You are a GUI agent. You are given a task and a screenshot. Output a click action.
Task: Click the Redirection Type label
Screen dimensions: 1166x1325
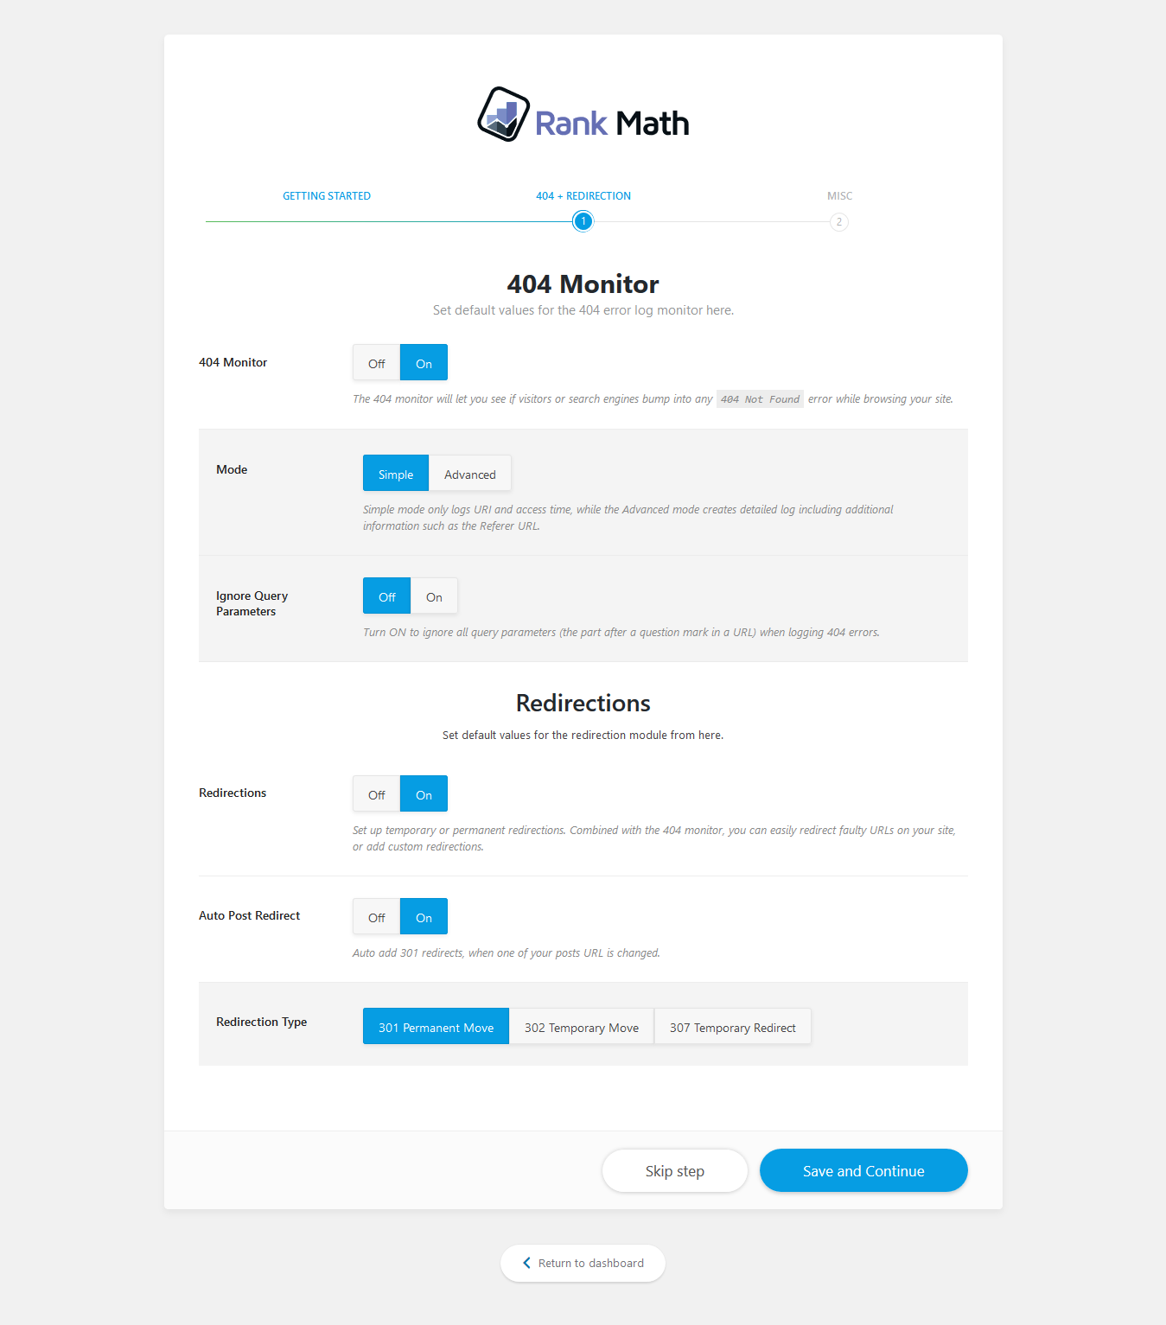[262, 1022]
